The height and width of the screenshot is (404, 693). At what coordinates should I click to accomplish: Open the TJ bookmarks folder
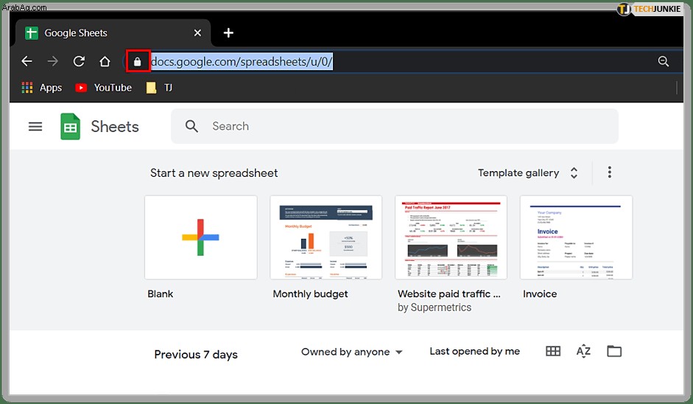(x=159, y=88)
